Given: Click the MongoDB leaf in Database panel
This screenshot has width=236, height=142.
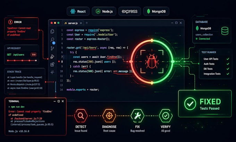Looking at the screenshot, I should (197, 28).
